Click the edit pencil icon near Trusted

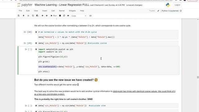point(158,11)
